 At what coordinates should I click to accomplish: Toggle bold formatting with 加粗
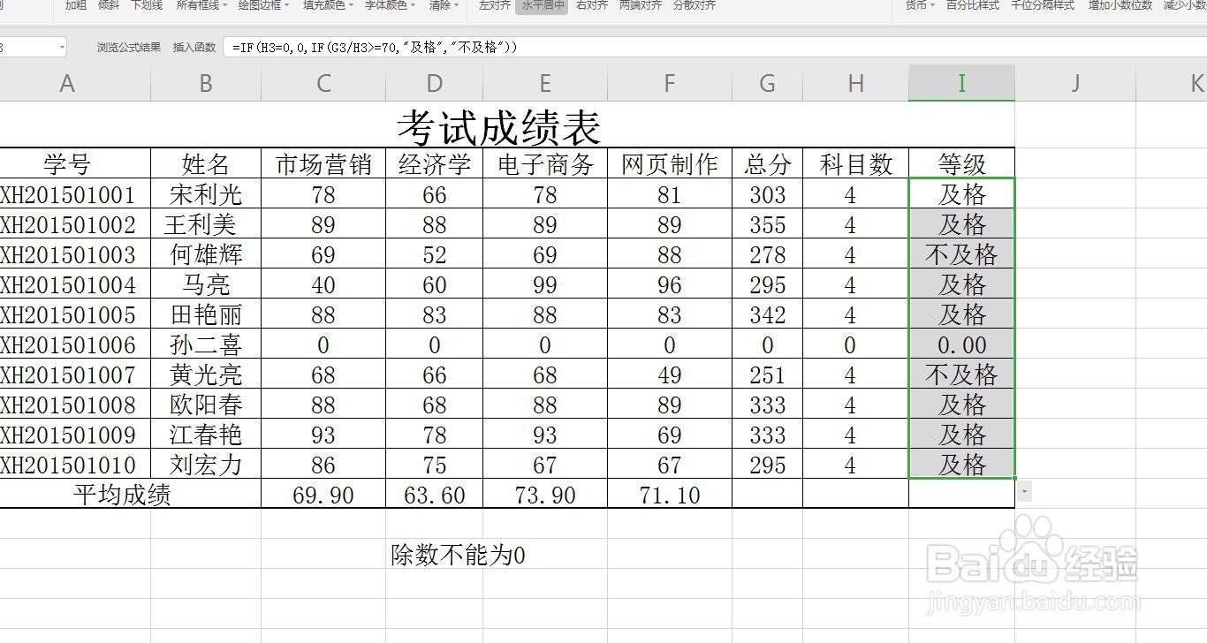tap(74, 6)
